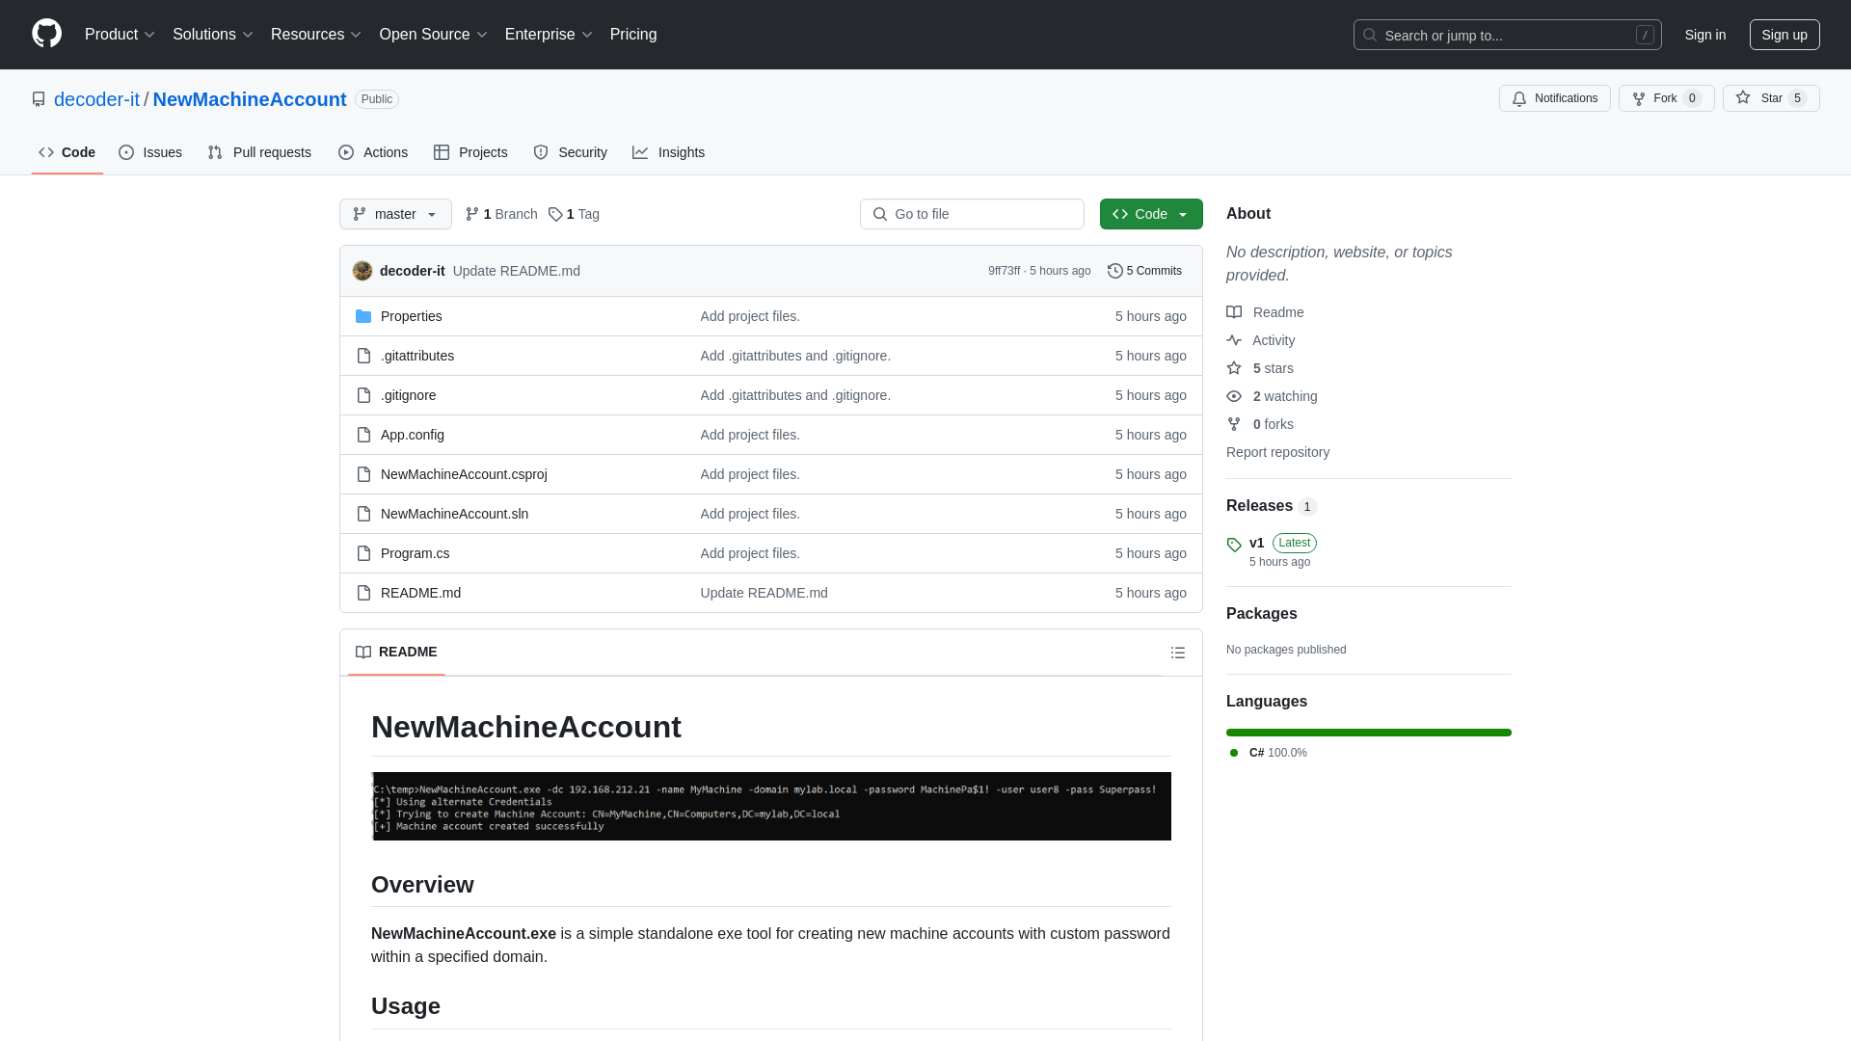Image resolution: width=1851 pixels, height=1041 pixels.
Task: Click the eye icon next to 2 watching
Action: (x=1234, y=396)
